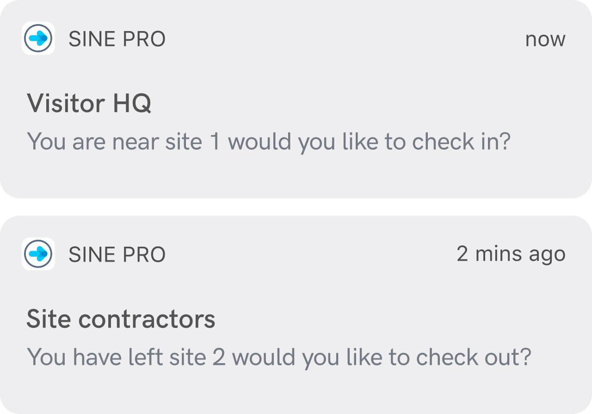
Task: Click the second SINE PRO app name label
Action: point(117,253)
